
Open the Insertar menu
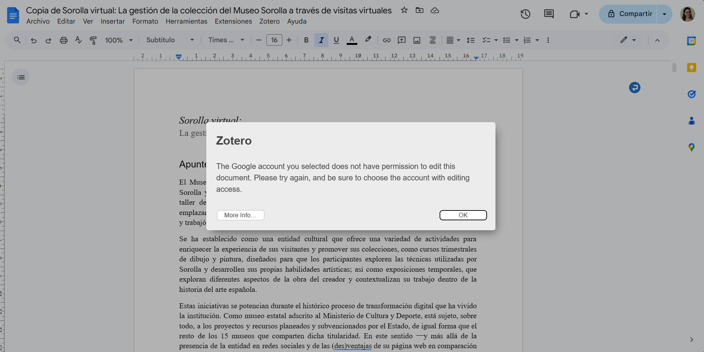click(113, 21)
